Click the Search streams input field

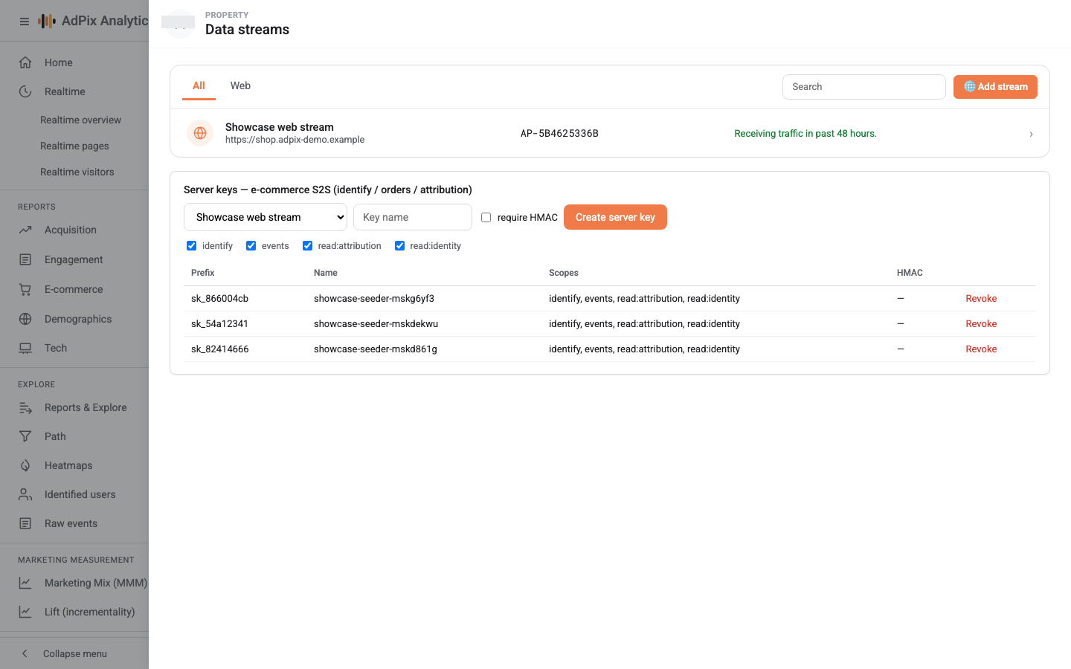(x=864, y=87)
